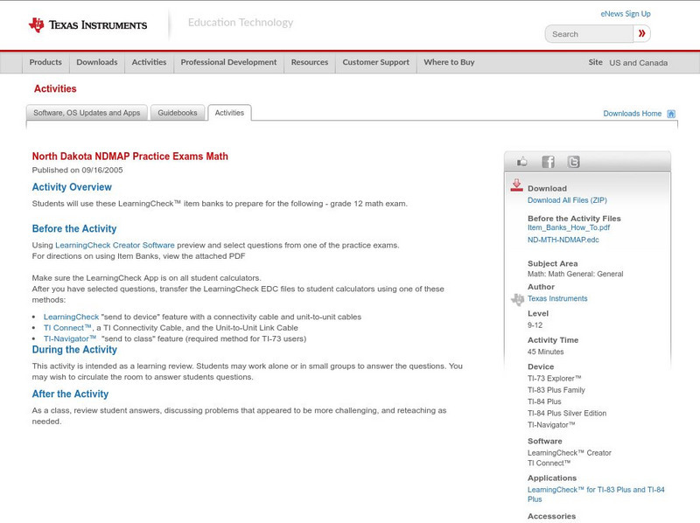Click eNews Sign Up
700x523 pixels.
625,13
